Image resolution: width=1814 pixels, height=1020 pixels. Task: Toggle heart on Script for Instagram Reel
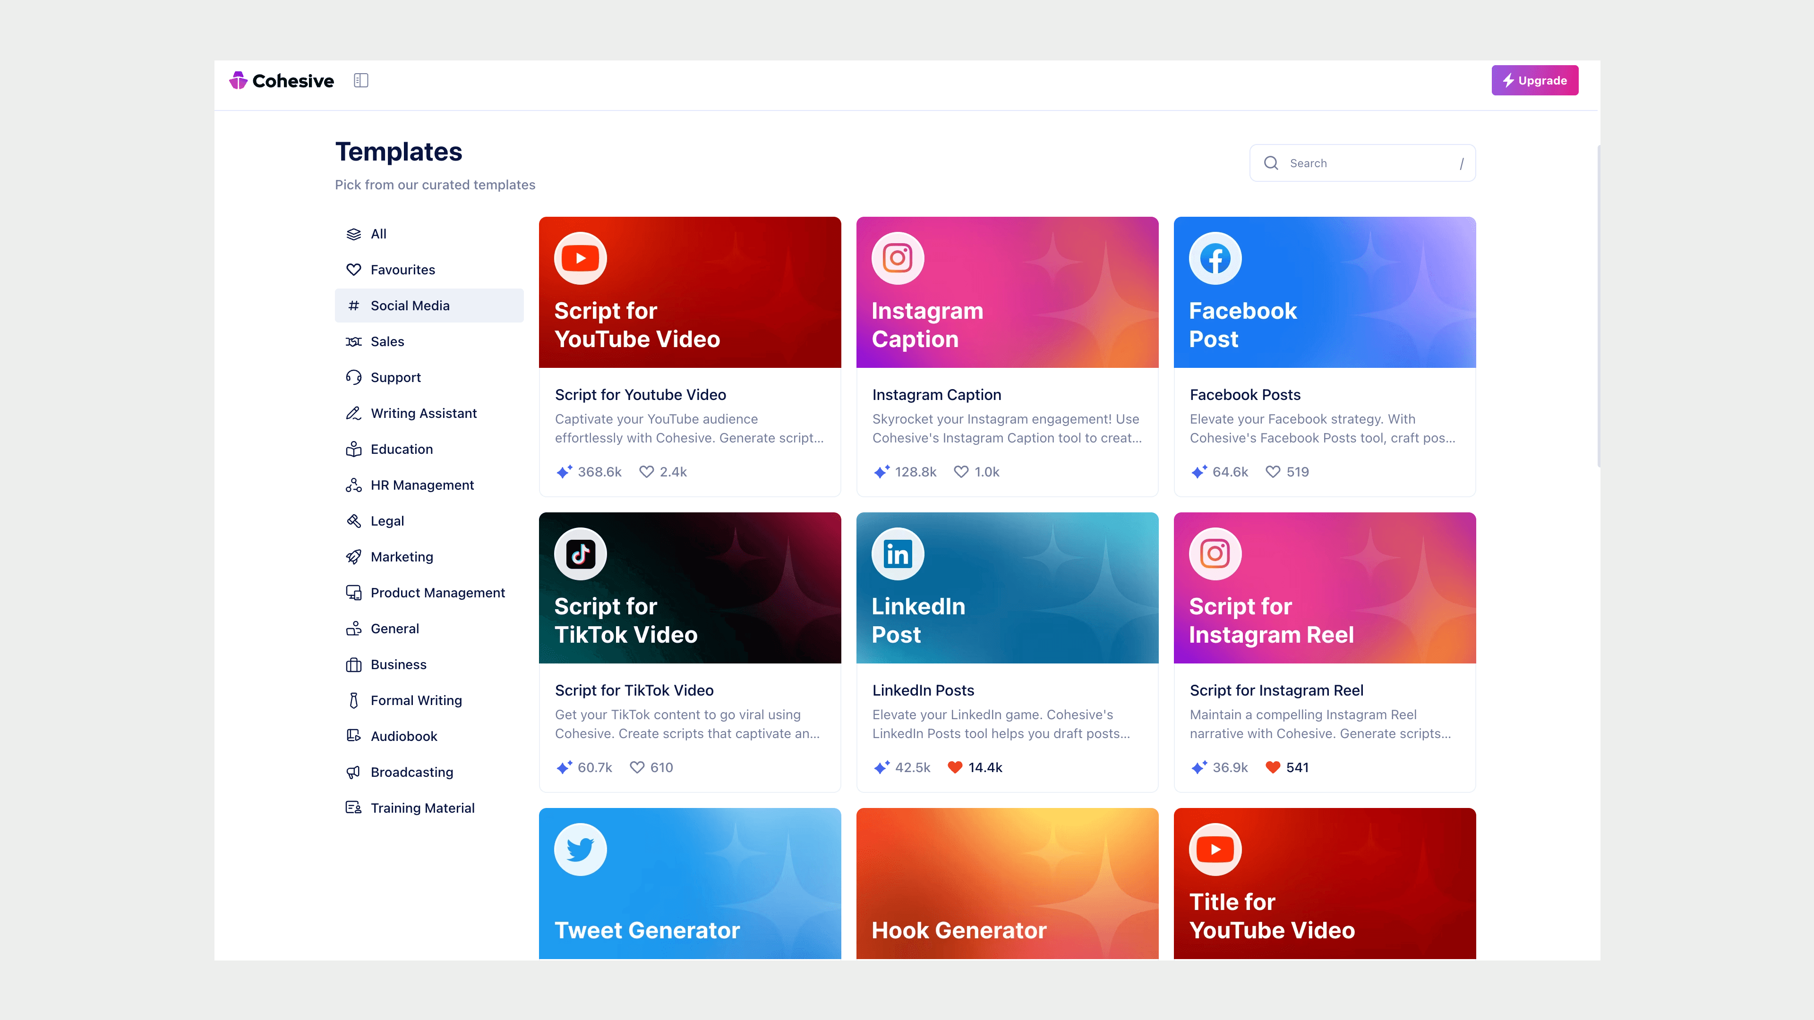1272,767
